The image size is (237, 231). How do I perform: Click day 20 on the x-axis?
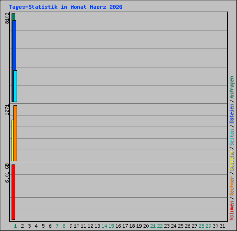tap(146, 226)
